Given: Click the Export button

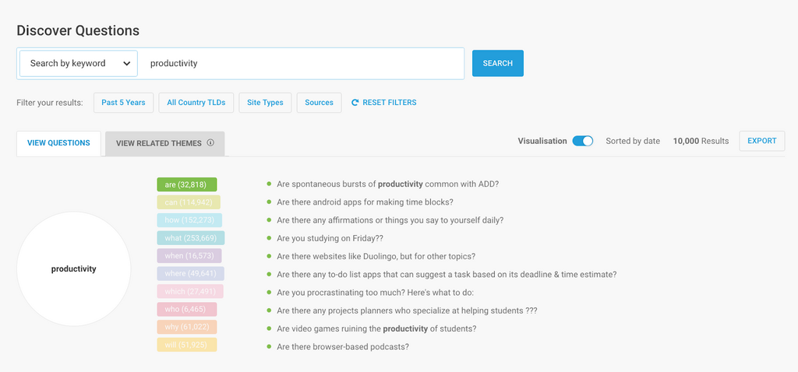Looking at the screenshot, I should click(761, 141).
